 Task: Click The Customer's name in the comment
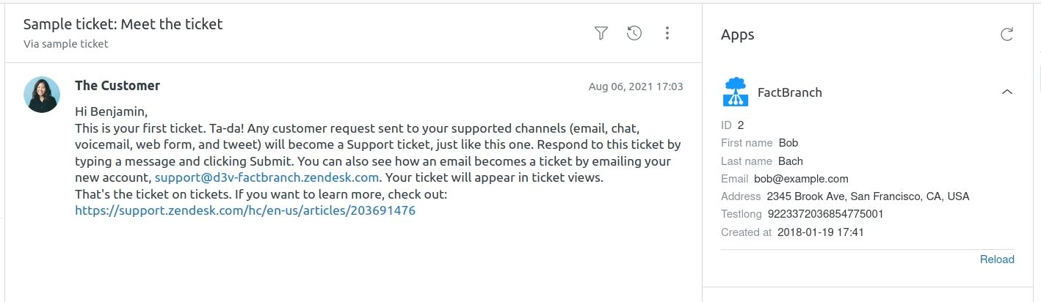click(117, 86)
